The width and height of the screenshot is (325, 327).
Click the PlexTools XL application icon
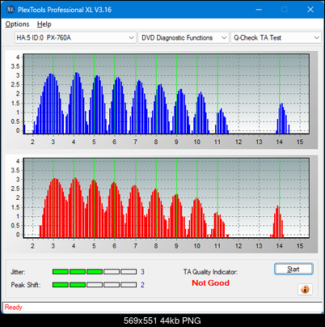point(11,10)
